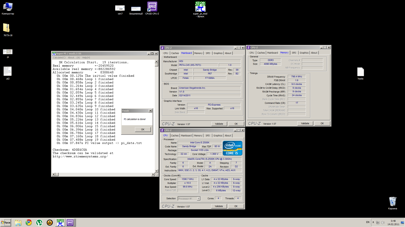Open About...(A) menu in Super PI

tap(74, 58)
